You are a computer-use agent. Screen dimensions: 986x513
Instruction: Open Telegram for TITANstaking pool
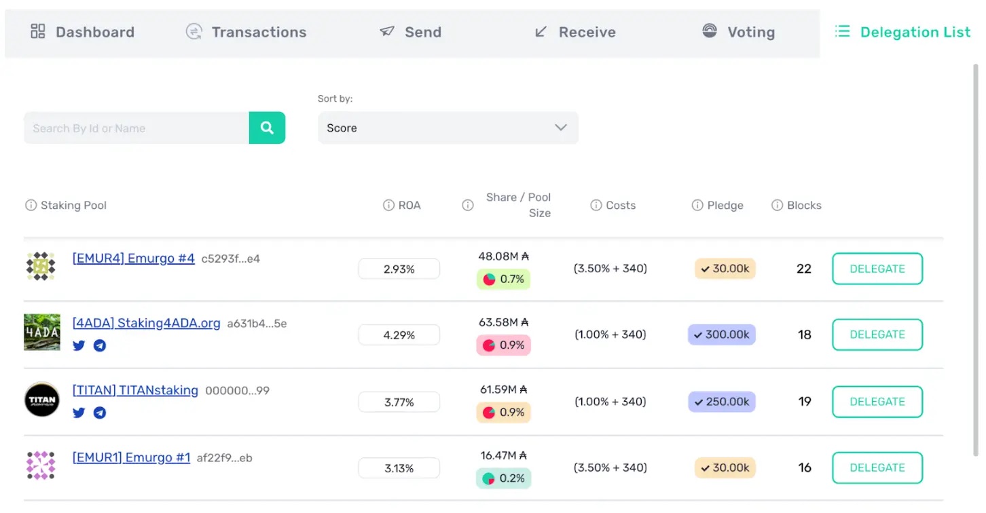point(99,413)
